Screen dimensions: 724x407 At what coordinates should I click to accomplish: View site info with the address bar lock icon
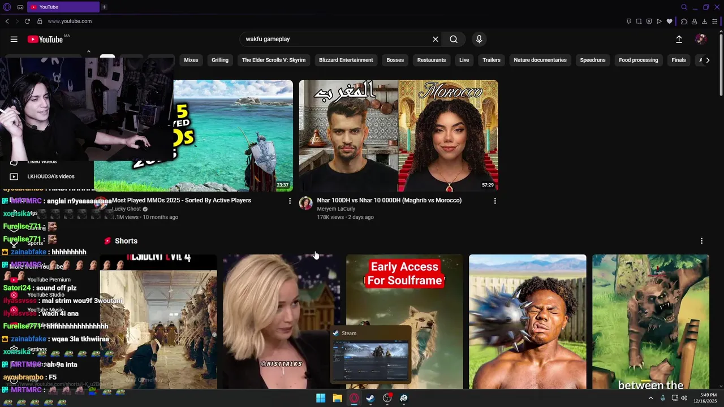(x=40, y=21)
